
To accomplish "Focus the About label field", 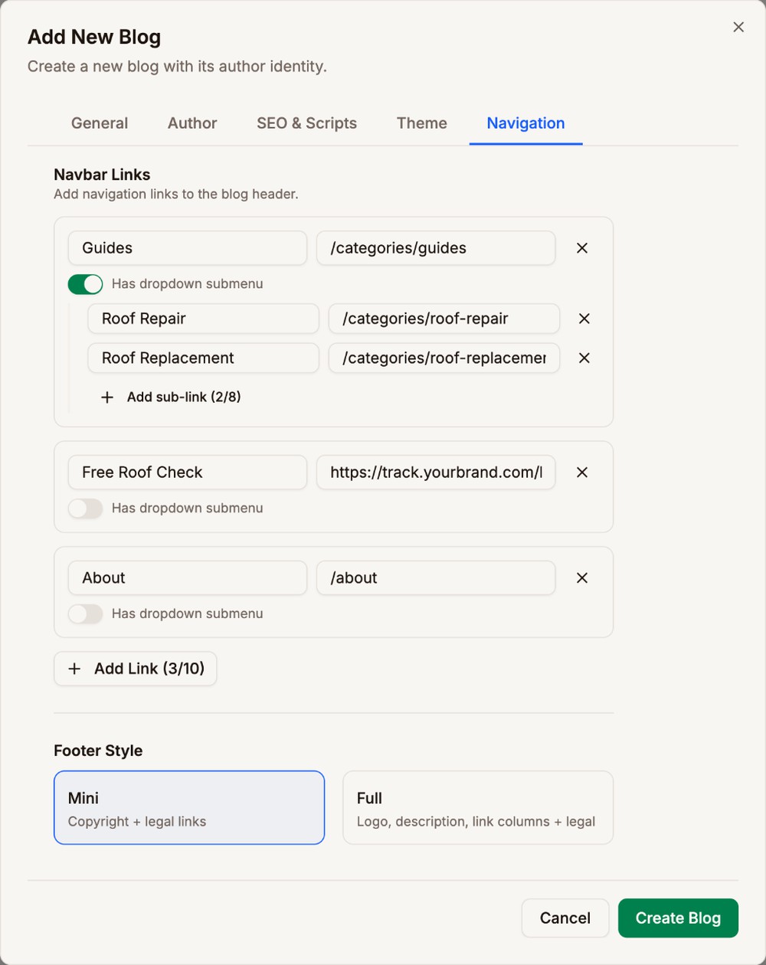I will tap(188, 577).
